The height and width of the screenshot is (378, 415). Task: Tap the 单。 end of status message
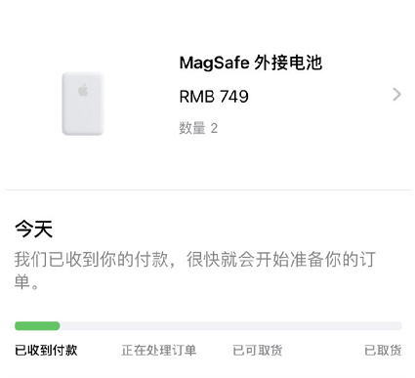26,282
